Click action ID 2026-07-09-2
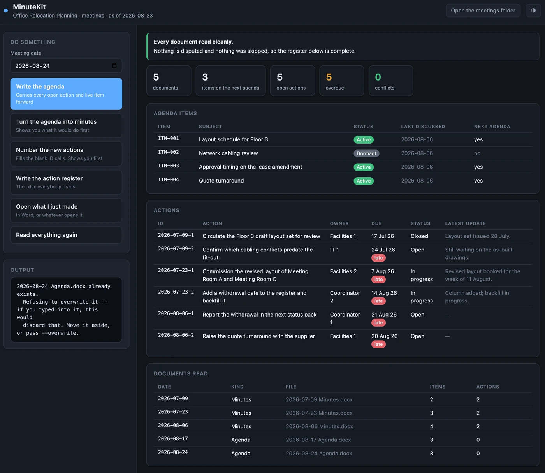The height and width of the screenshot is (473, 545). click(x=176, y=249)
